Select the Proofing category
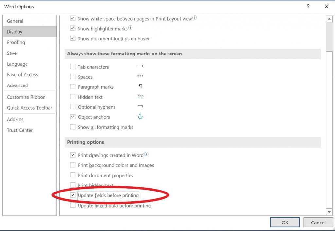335x231 pixels. 15,42
